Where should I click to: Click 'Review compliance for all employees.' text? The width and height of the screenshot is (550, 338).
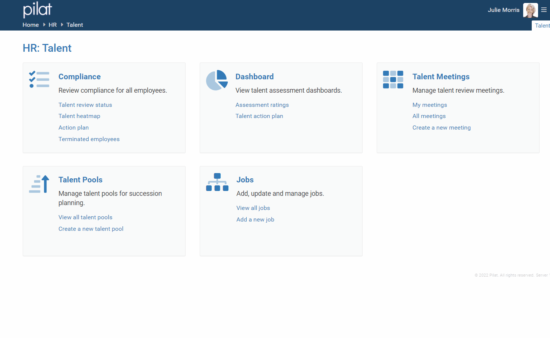coord(113,90)
